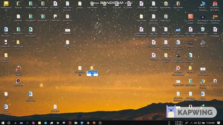Open Cortana search circle on taskbar

coord(9,123)
